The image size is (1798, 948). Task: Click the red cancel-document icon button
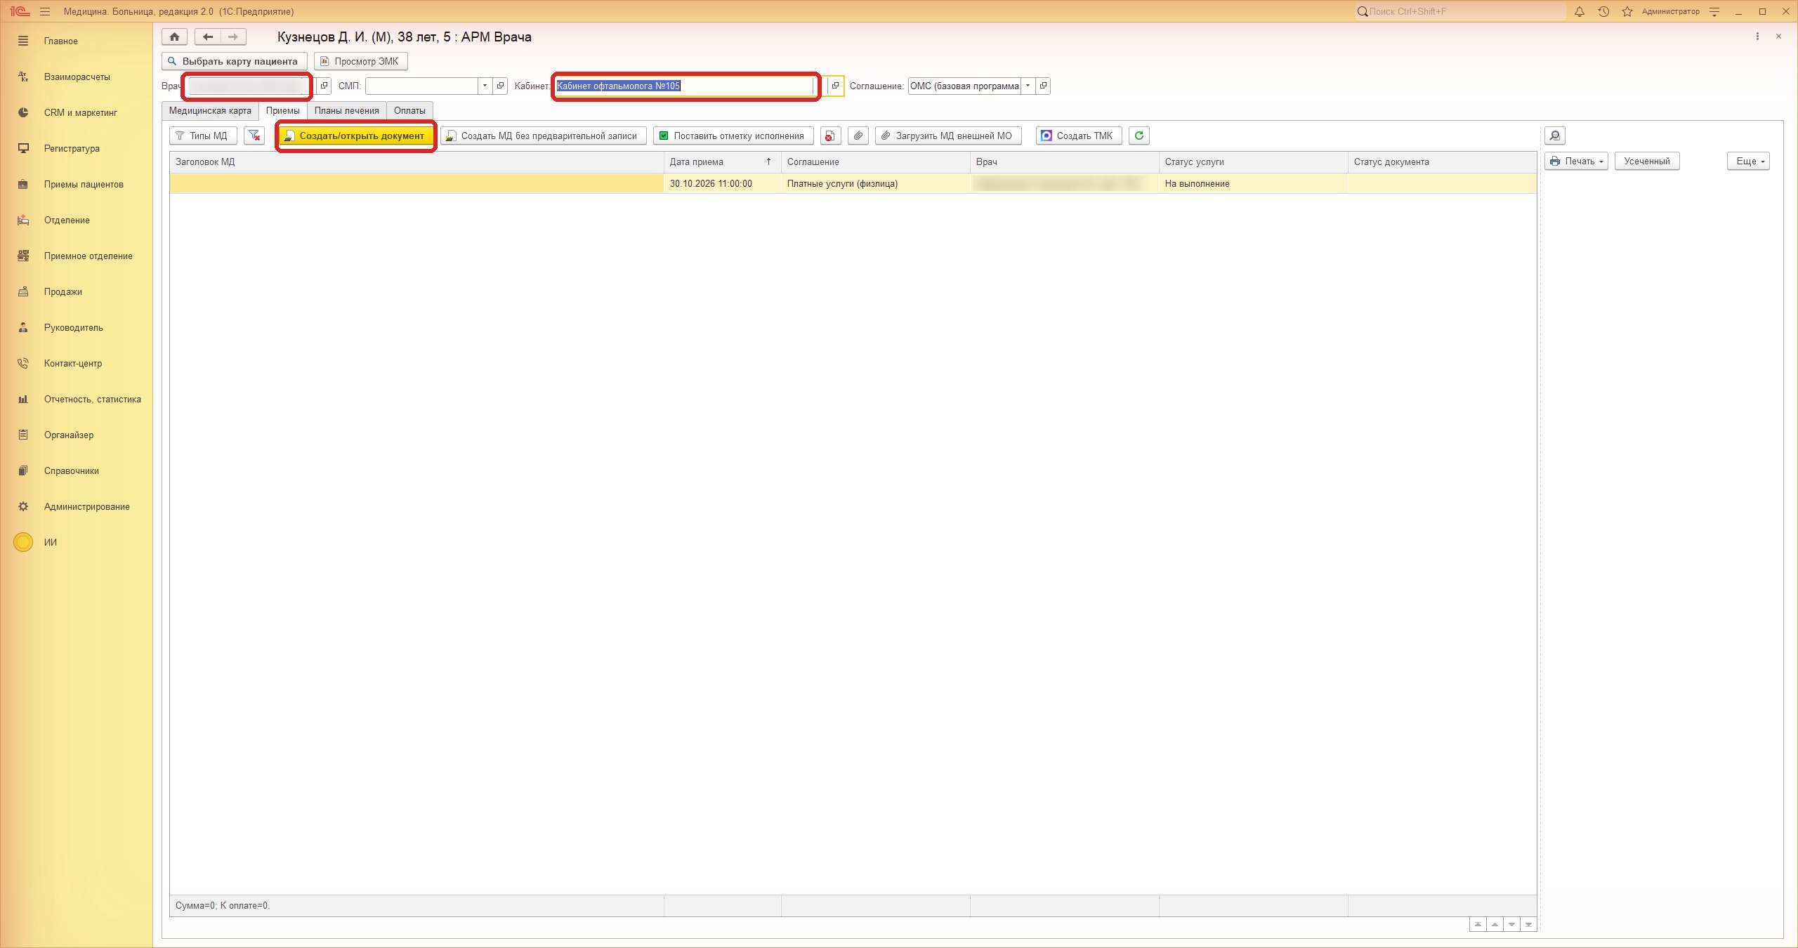pyautogui.click(x=830, y=136)
